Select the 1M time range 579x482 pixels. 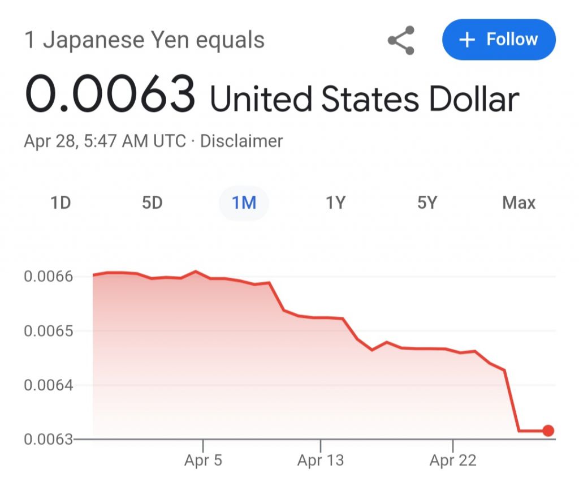[244, 203]
